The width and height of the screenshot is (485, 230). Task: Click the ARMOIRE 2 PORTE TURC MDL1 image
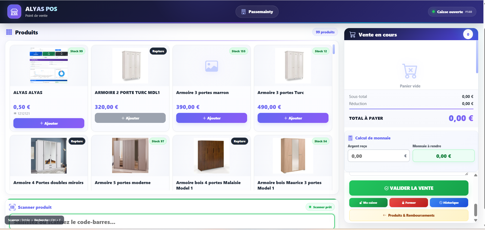pyautogui.click(x=130, y=66)
